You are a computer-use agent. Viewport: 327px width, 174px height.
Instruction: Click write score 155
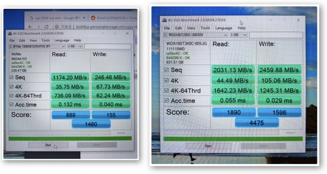[111, 115]
